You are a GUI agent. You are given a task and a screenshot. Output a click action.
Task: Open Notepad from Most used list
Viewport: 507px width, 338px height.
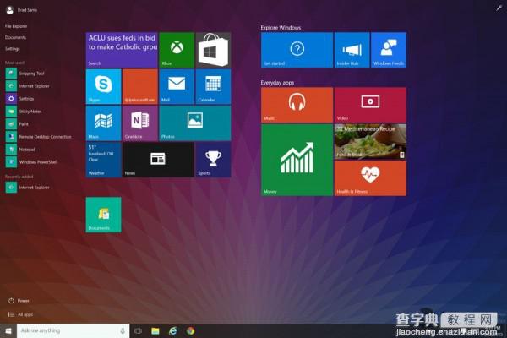pyautogui.click(x=20, y=150)
